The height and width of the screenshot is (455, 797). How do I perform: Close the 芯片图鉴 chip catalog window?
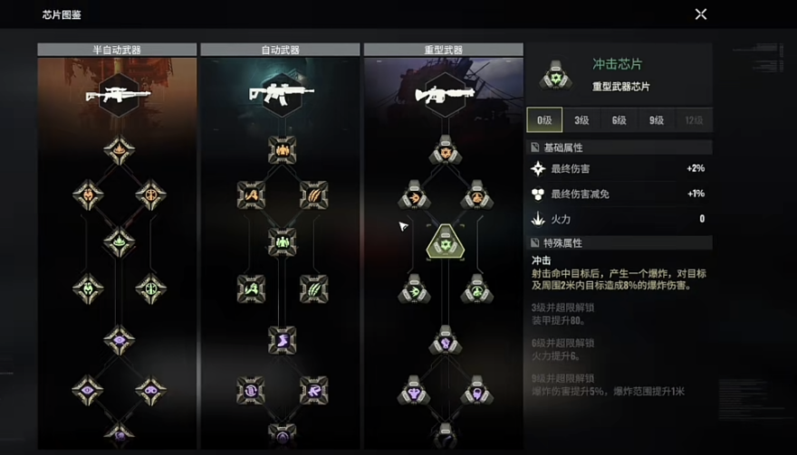701,14
